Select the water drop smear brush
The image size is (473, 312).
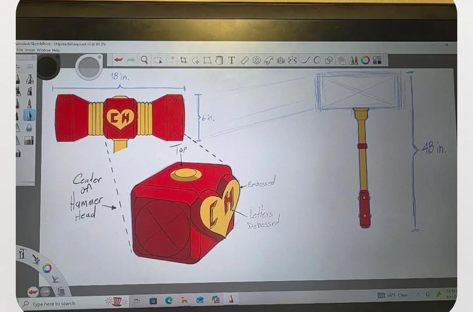pyautogui.click(x=29, y=128)
